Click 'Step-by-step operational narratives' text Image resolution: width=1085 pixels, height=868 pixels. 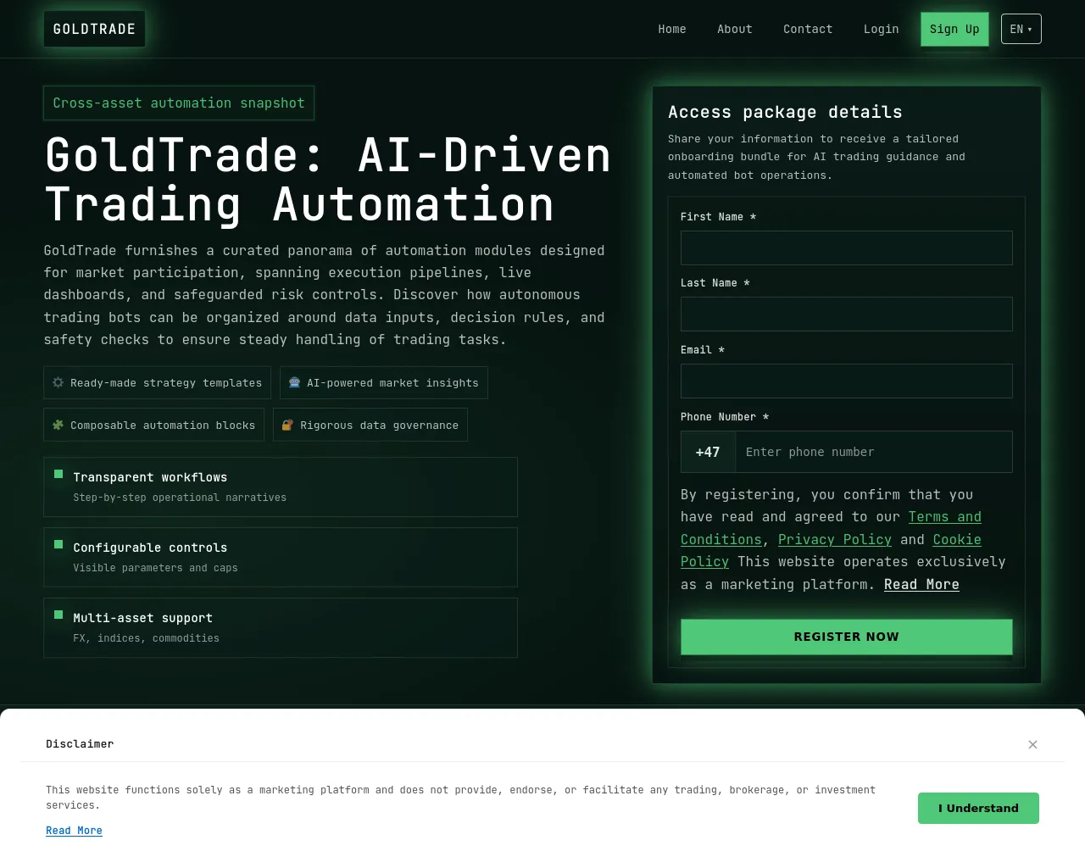click(x=180, y=498)
